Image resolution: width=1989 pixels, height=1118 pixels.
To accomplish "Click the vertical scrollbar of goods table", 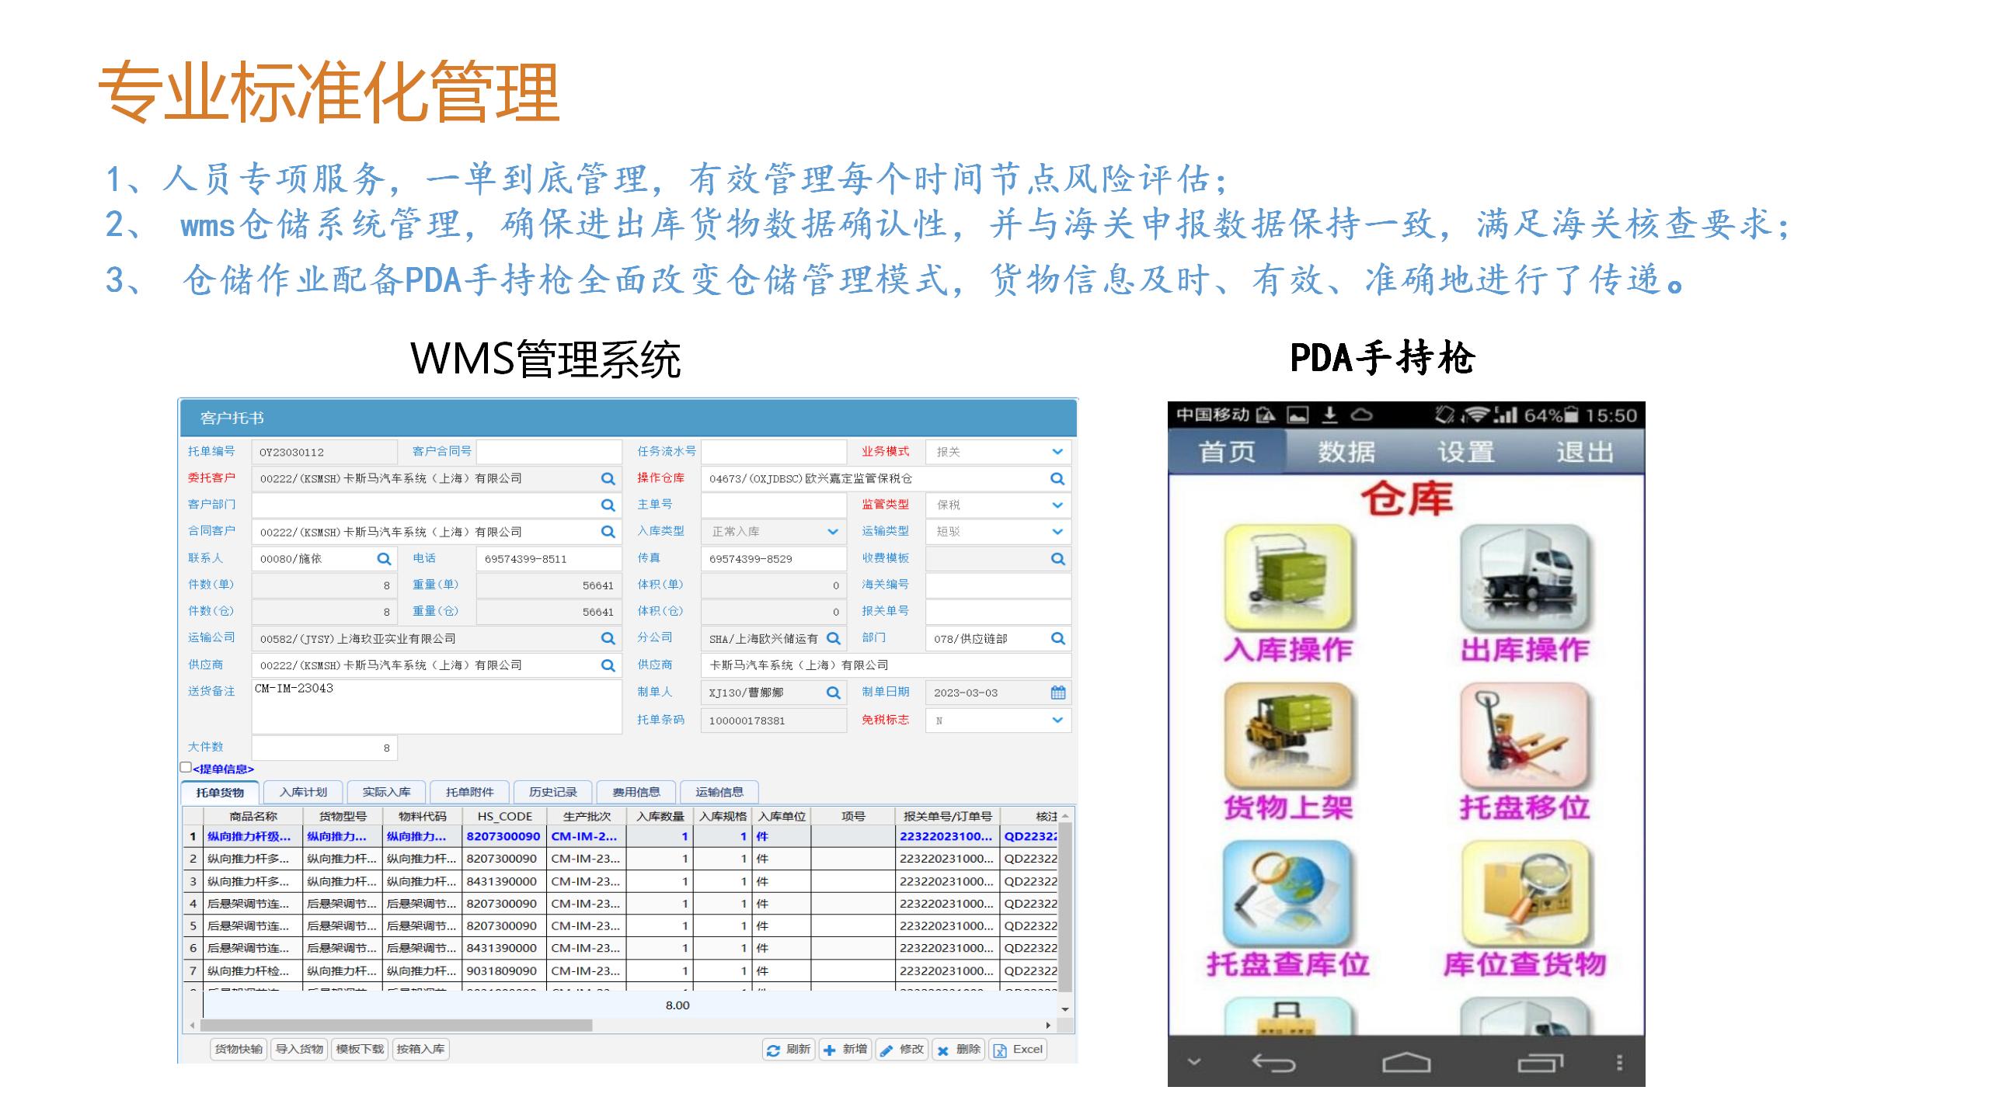I will coord(1065,907).
